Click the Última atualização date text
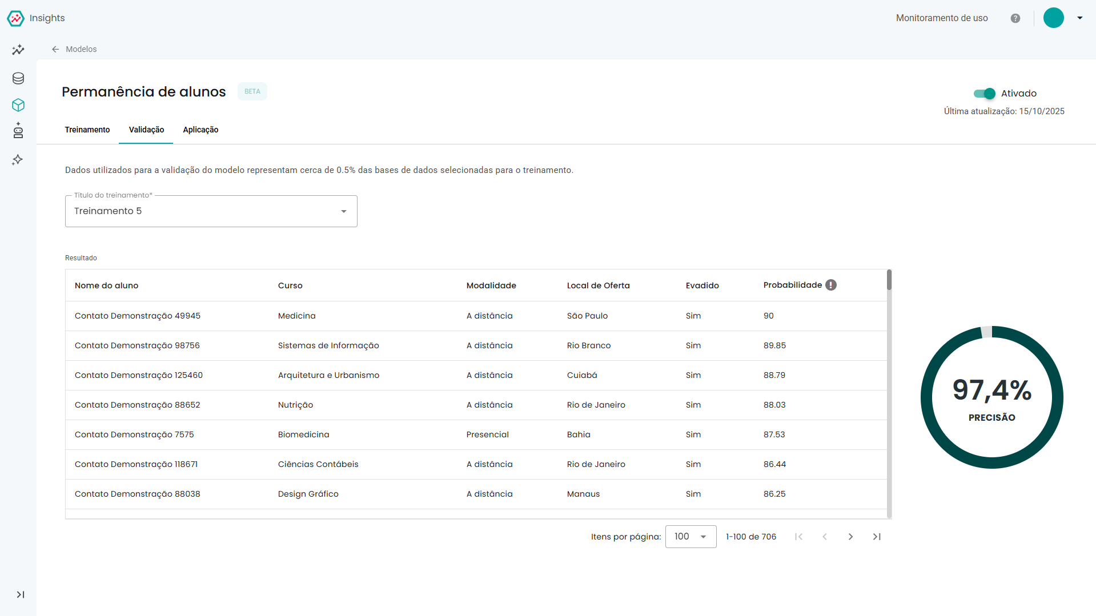 coord(1004,111)
